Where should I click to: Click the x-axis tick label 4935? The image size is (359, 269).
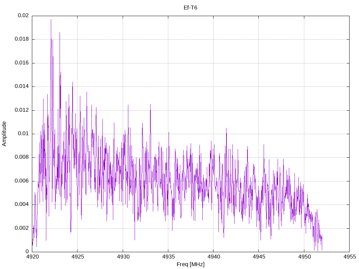coord(168,257)
